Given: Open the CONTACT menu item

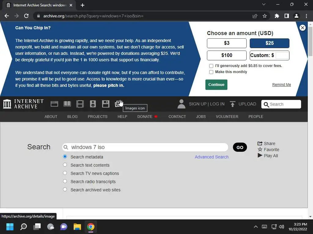Looking at the screenshot, I should (x=177, y=117).
